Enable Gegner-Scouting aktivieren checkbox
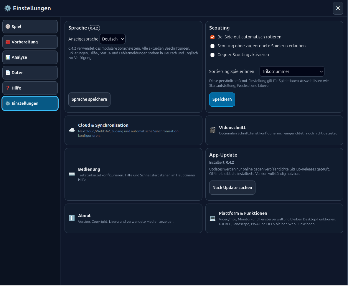348x286 pixels. 212,55
